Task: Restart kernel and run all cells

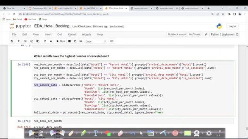Action: (81, 41)
